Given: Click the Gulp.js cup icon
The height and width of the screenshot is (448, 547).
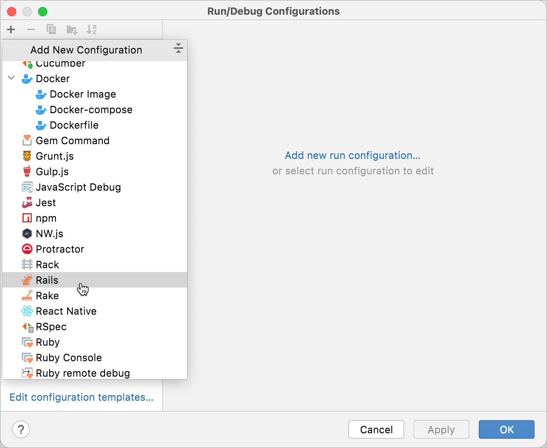Looking at the screenshot, I should 27,171.
